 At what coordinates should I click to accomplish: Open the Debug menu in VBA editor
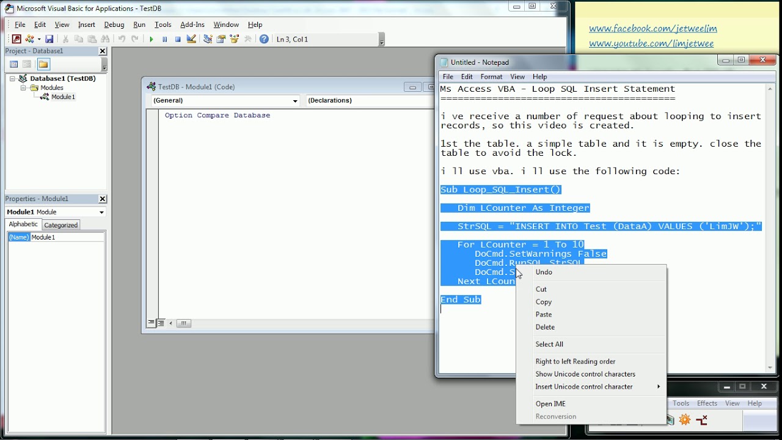(x=114, y=24)
